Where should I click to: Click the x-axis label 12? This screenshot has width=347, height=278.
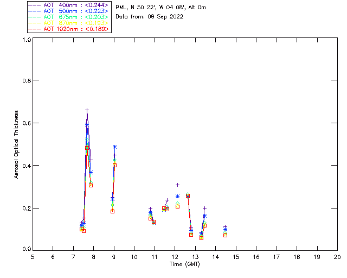[175, 257]
